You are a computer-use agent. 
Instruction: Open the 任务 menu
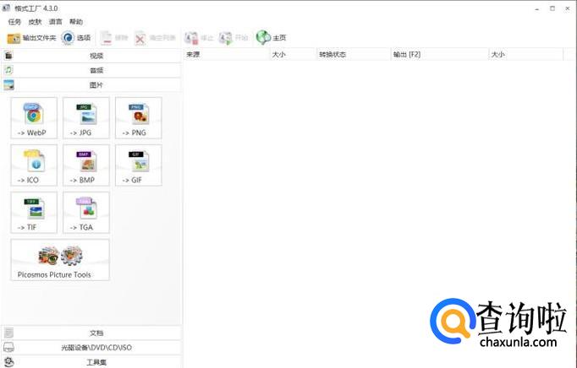(14, 22)
